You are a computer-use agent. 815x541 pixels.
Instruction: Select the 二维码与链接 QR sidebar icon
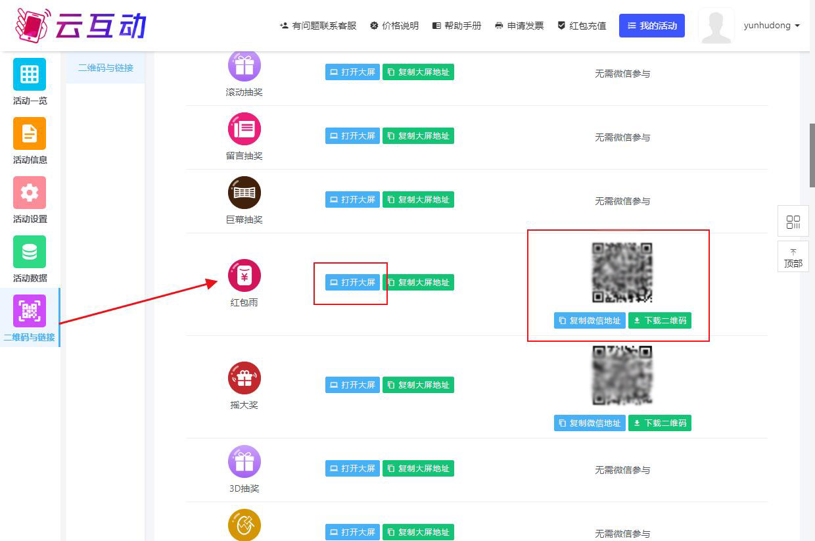pos(30,311)
